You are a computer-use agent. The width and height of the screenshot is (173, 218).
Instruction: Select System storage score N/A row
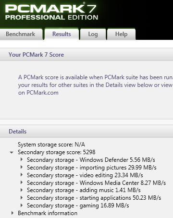(51, 145)
